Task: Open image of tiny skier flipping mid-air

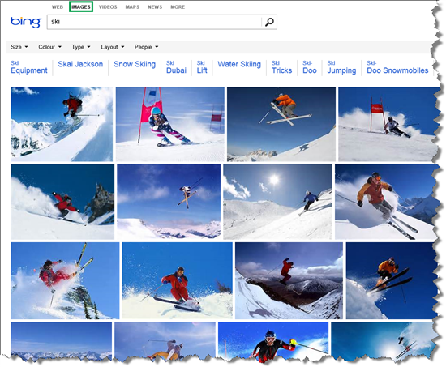Action: point(169,202)
